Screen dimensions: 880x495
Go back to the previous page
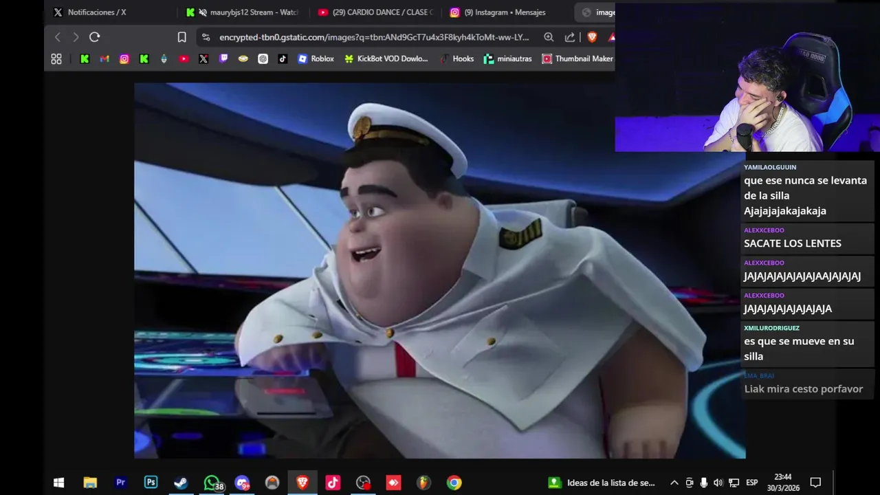pos(58,37)
